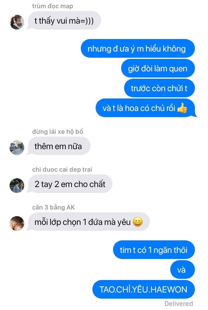The image size is (208, 310).
Task: Tap sender name 'chi duoc cai dep trai'
Action: (x=62, y=170)
